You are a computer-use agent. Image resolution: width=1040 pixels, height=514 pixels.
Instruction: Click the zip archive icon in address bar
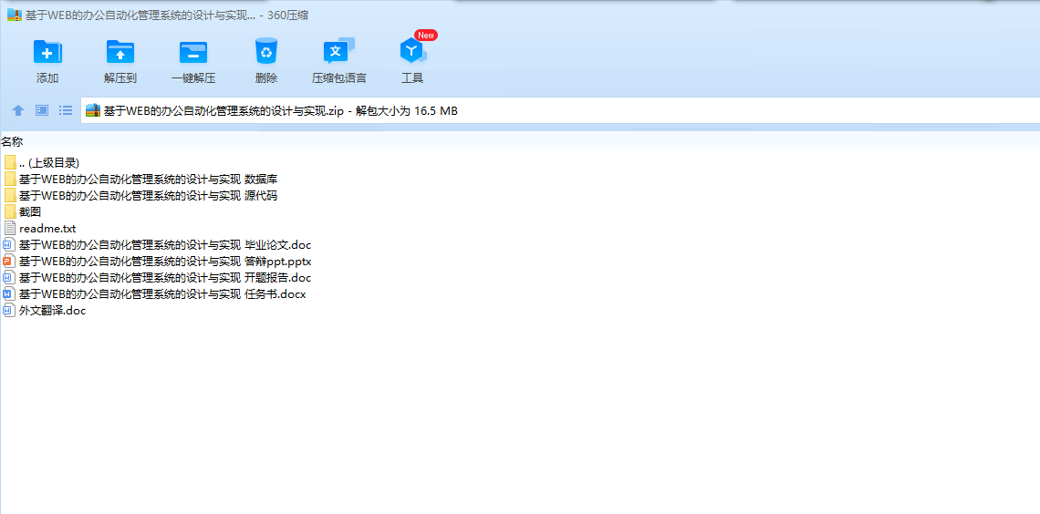93,110
